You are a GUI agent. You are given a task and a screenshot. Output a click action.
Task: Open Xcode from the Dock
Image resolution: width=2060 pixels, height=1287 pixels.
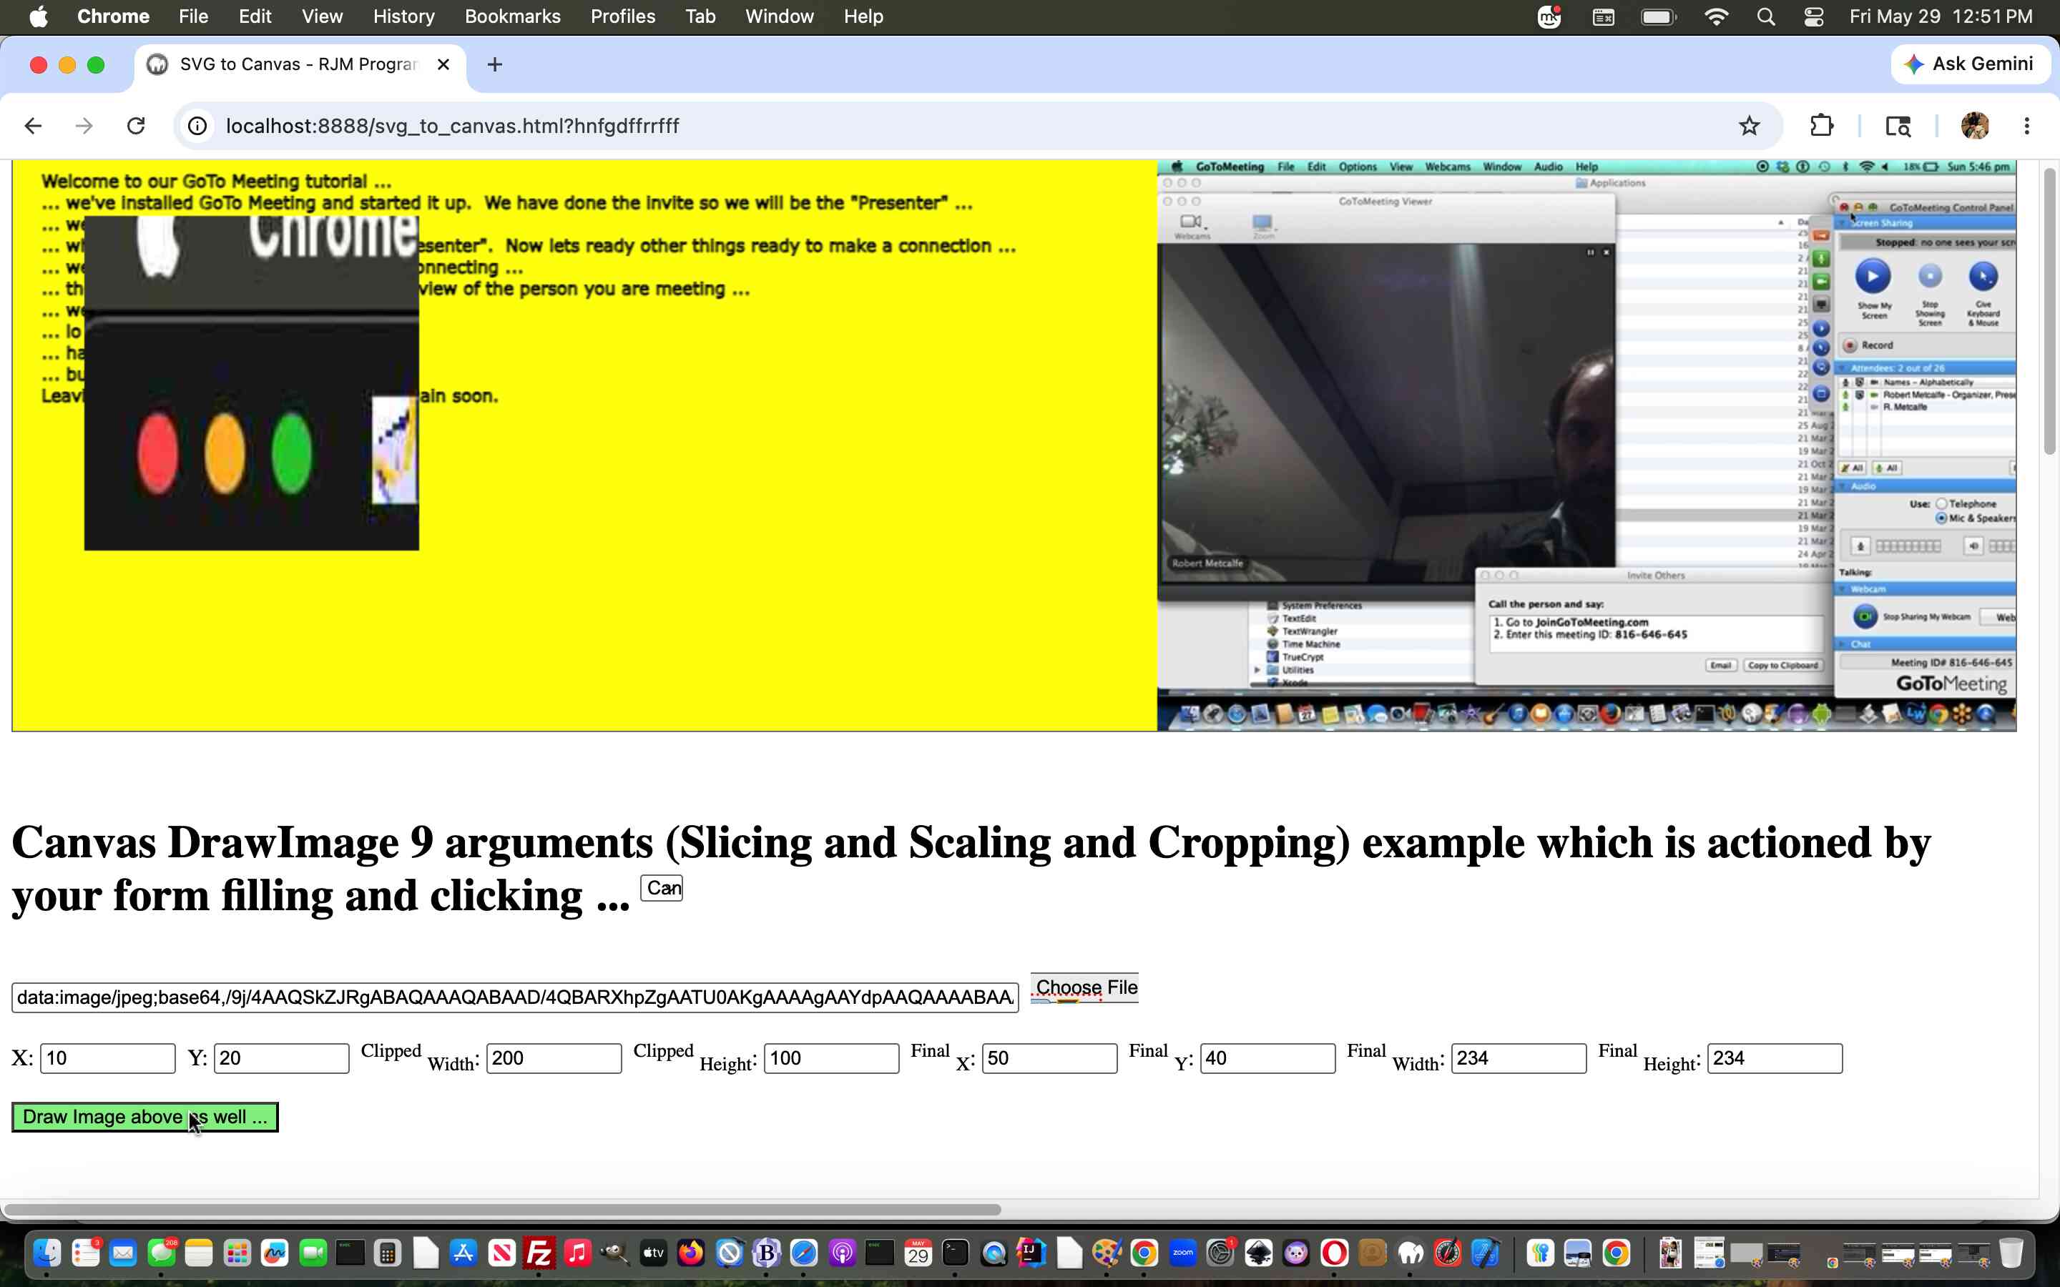[1486, 1253]
